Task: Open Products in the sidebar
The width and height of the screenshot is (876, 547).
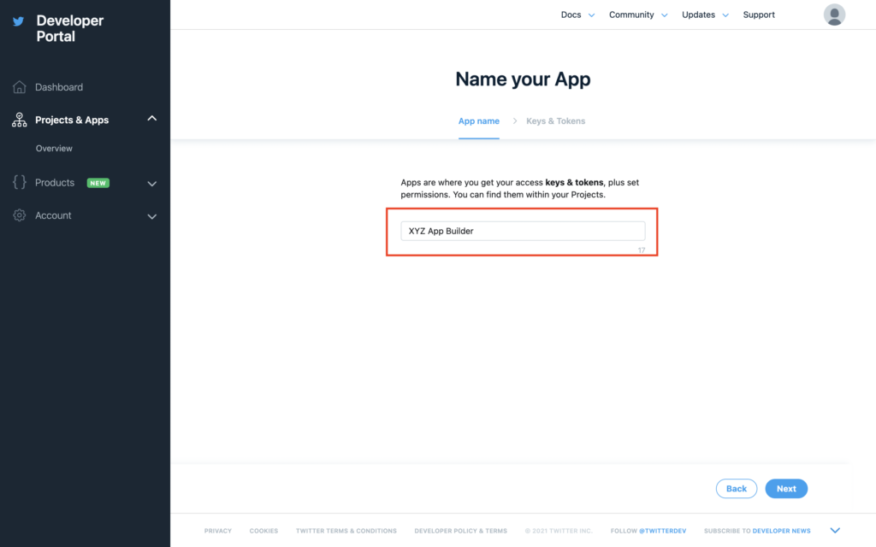Action: point(55,183)
